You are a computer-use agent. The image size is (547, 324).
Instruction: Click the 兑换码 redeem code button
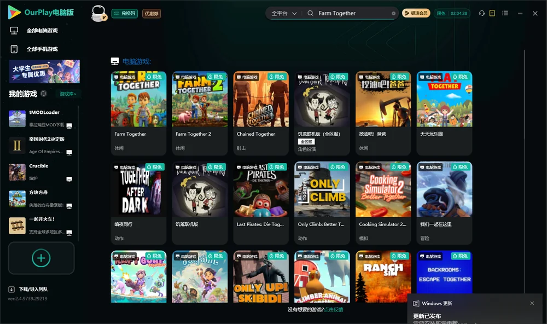(125, 13)
